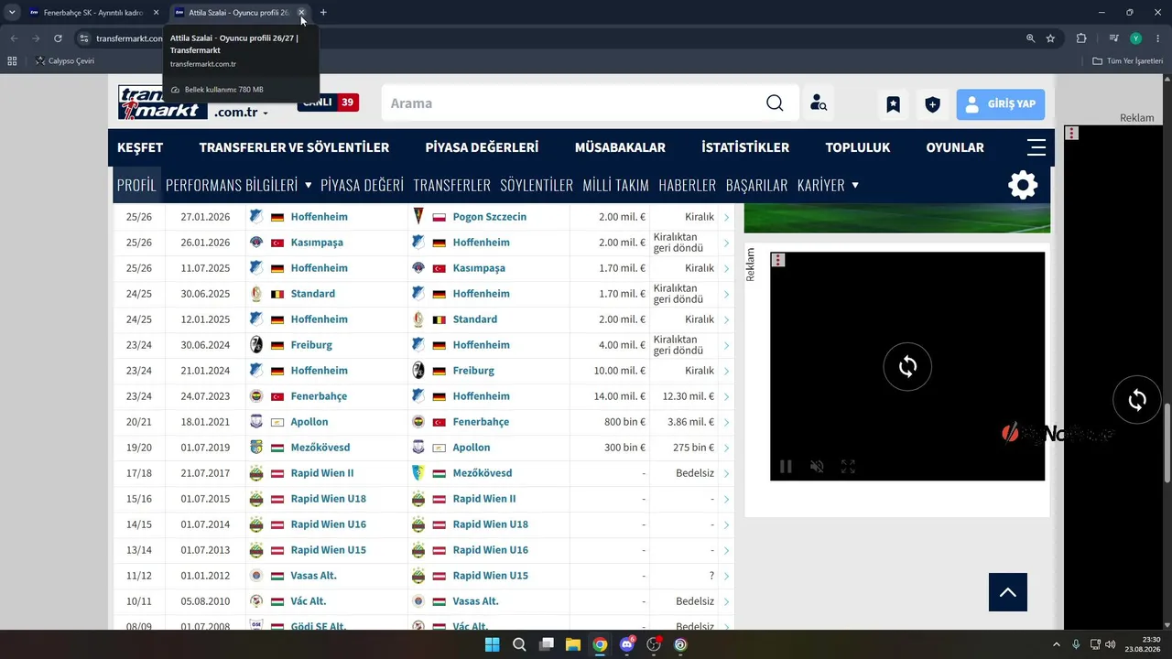Open the Apollon link in the 18.01.2021 row
Screen dimensions: 1172x659
[x=309, y=422]
